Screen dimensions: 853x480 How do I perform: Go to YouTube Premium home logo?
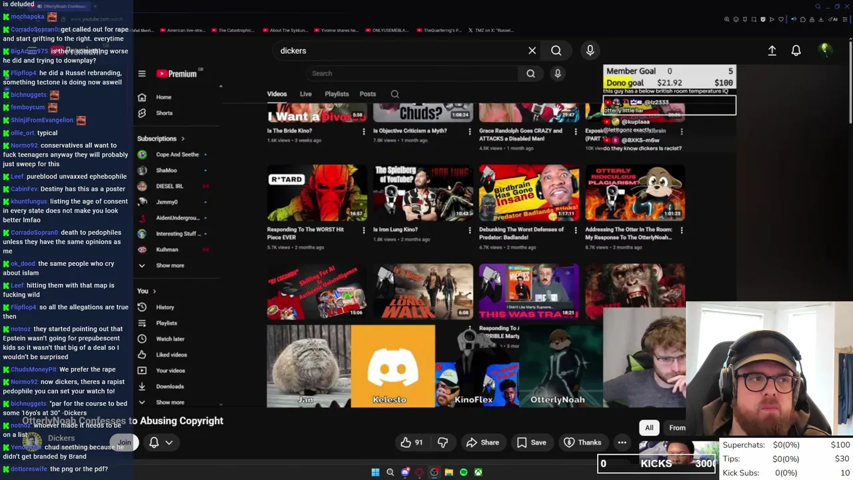pos(177,73)
